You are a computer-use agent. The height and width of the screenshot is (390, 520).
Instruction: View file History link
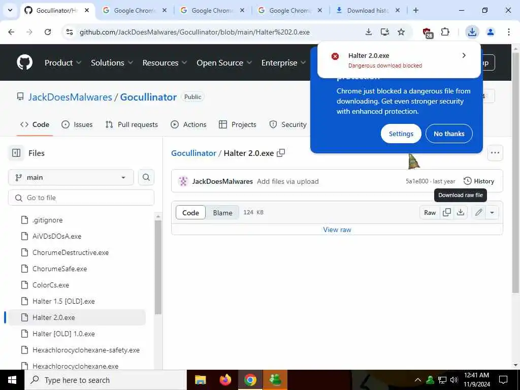pos(479,181)
